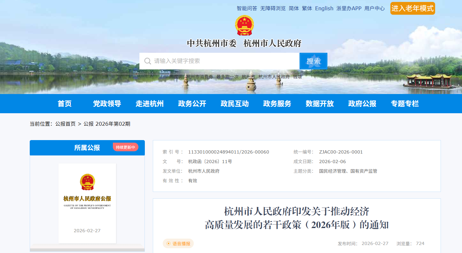
Task: Select 首页 in main navigation
Action: [x=65, y=104]
